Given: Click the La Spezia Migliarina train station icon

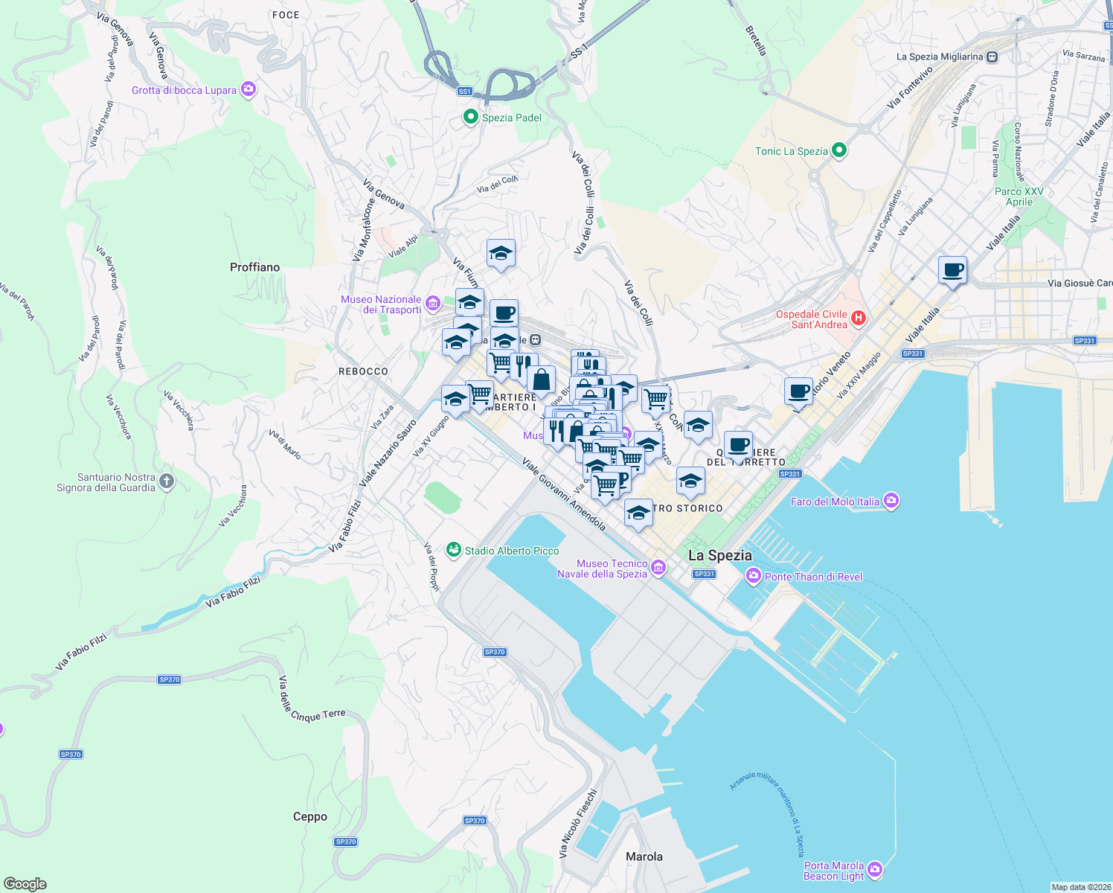Looking at the screenshot, I should (991, 57).
